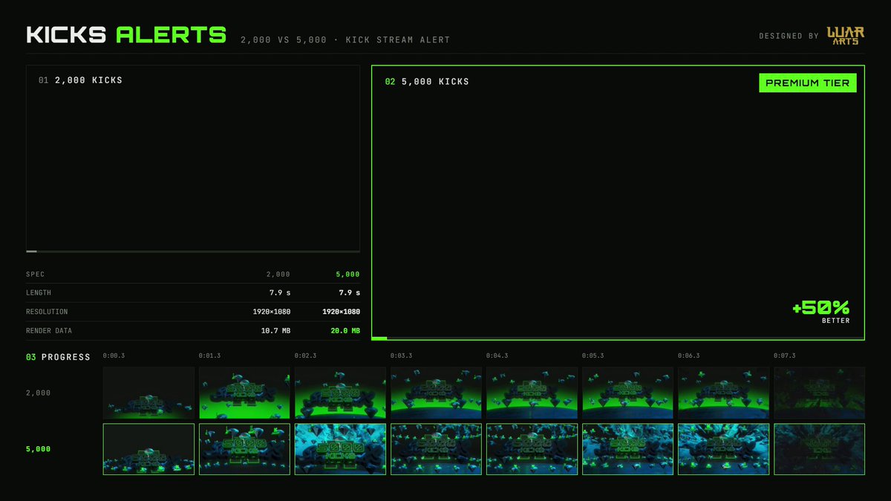Open the 5,000 row thumbnail at 0:02.3
This screenshot has height=501, width=891.
pos(340,449)
